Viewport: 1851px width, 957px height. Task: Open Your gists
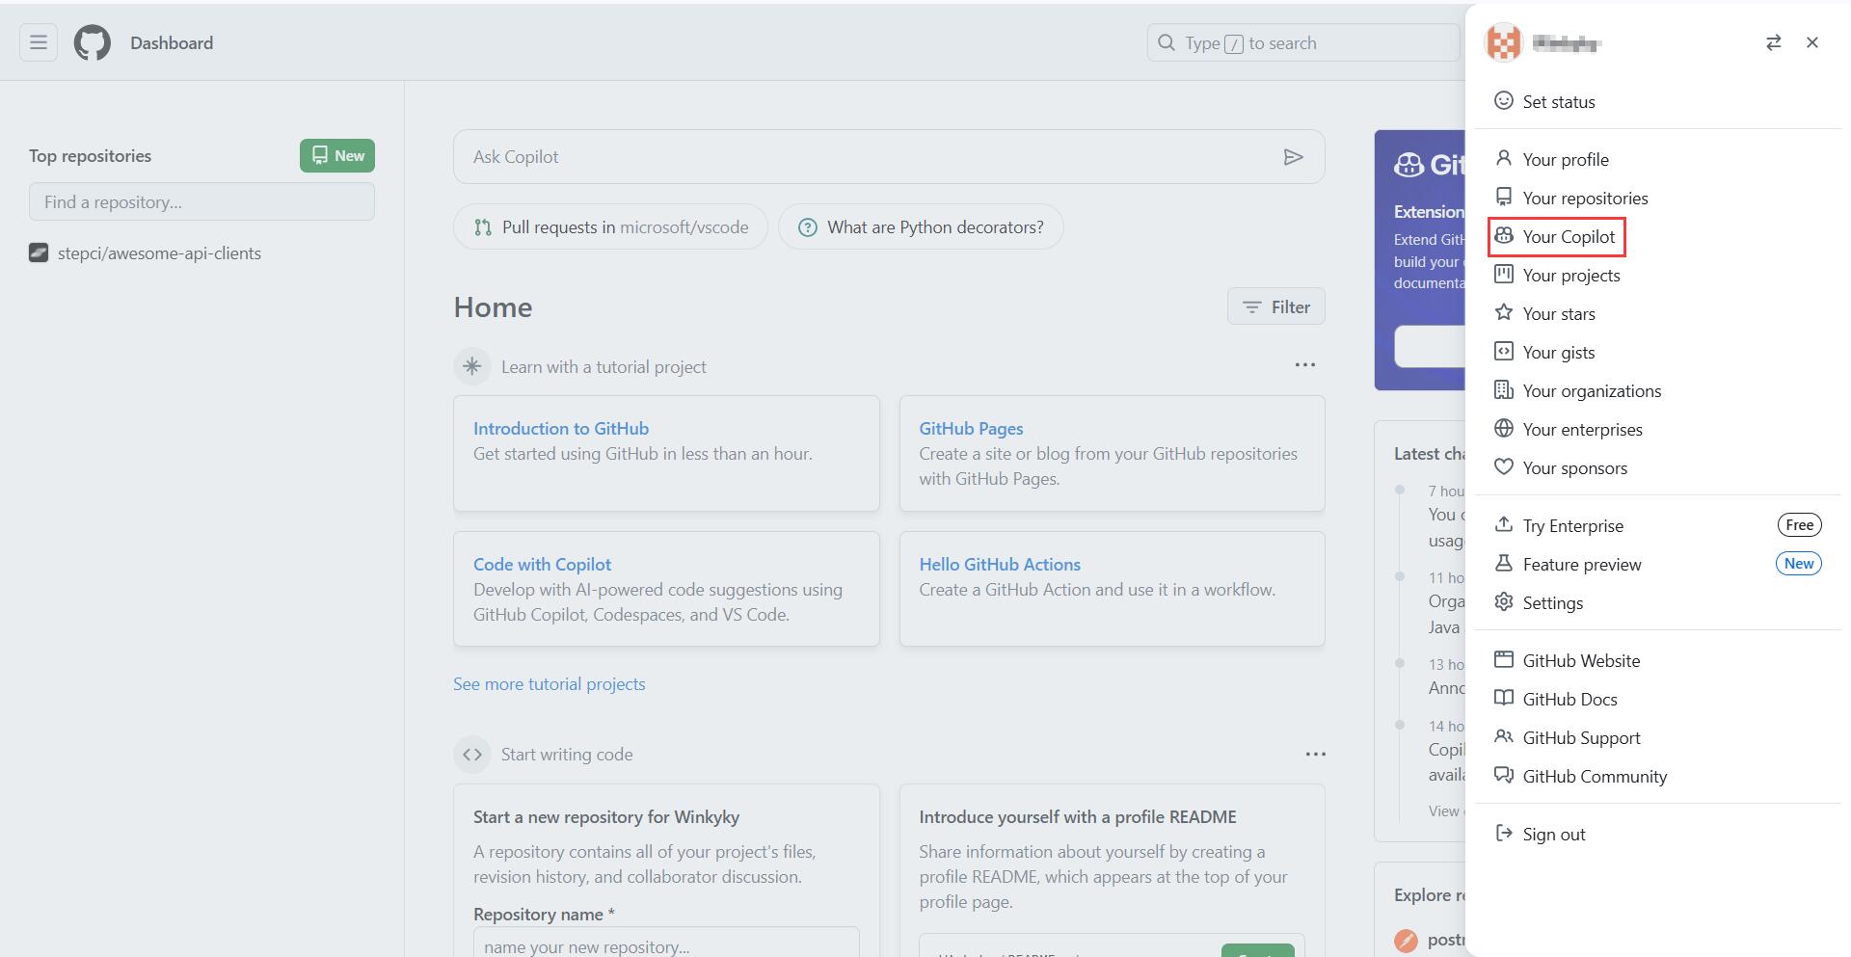pyautogui.click(x=1657, y=352)
